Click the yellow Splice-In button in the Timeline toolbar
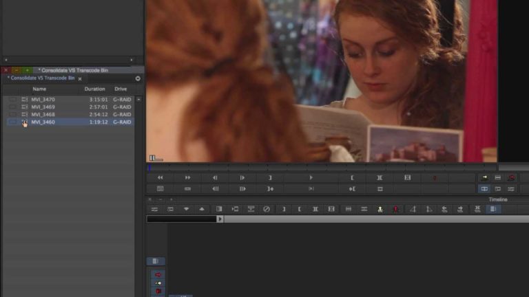This screenshot has height=297, width=529. pos(380,210)
